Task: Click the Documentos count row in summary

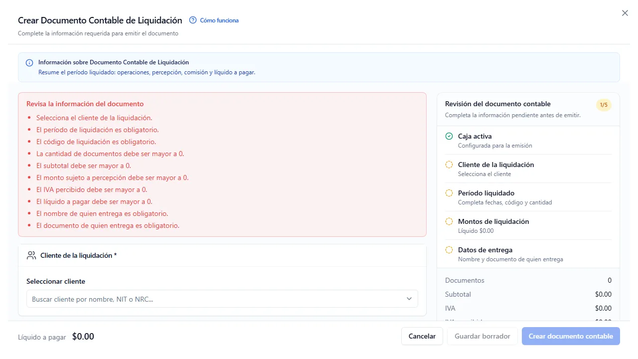Action: click(528, 280)
